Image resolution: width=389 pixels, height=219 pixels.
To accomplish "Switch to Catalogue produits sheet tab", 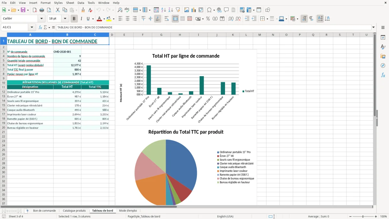I will [74, 211].
